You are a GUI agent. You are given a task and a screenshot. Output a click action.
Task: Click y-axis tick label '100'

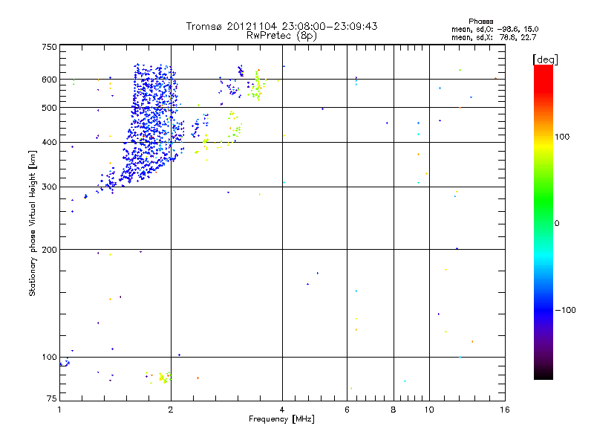pyautogui.click(x=49, y=357)
